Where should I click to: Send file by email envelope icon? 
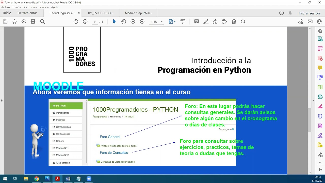click(x=310, y=22)
